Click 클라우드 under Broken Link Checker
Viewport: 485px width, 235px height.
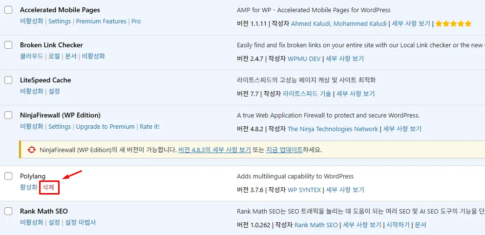point(32,57)
